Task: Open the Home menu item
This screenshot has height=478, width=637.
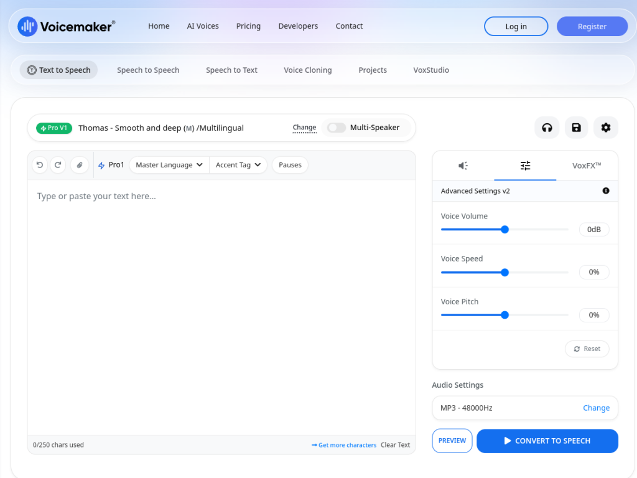Action: coord(159,26)
